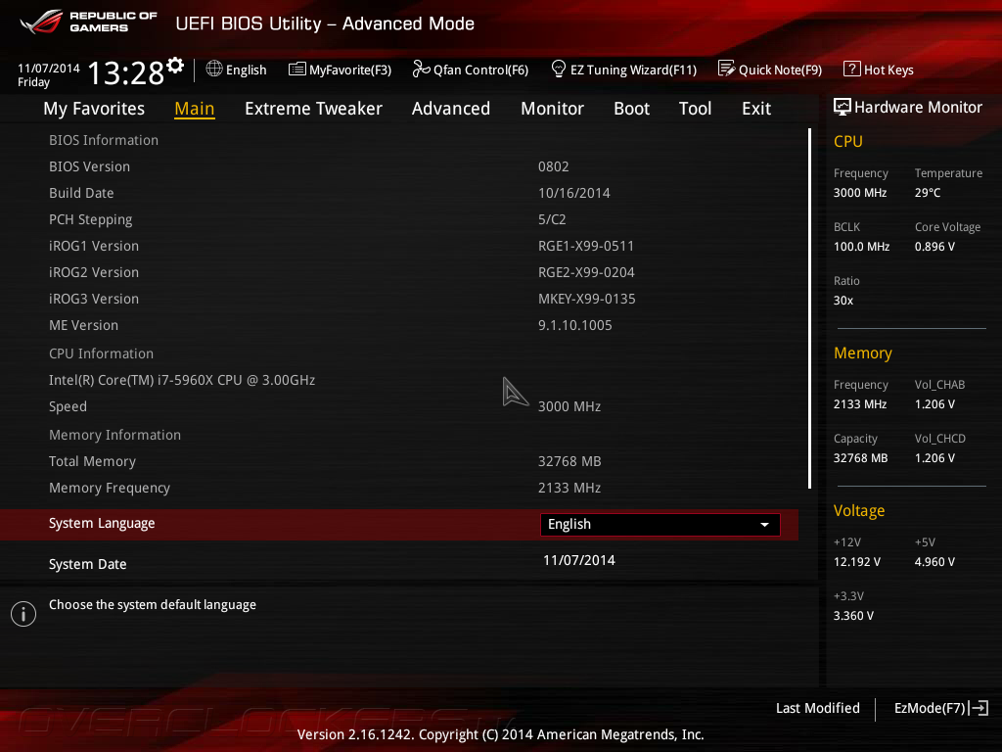The height and width of the screenshot is (752, 1002).
Task: Click CPU Temperature 29°C reading
Action: coord(928,193)
